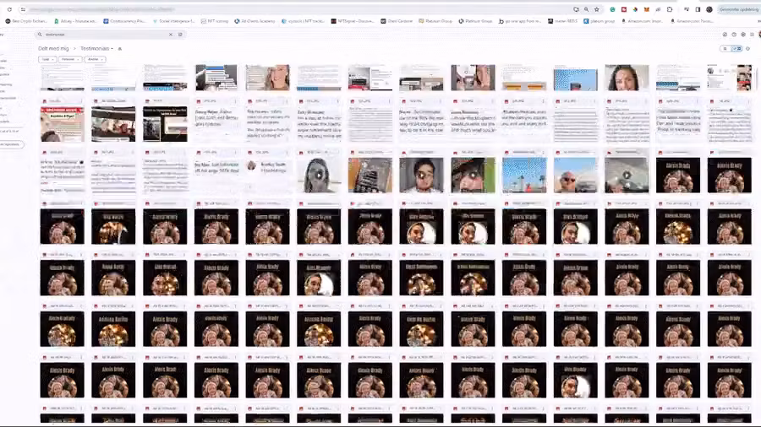Image resolution: width=761 pixels, height=427 pixels.
Task: Open the Chrome profile avatar
Action: (709, 9)
